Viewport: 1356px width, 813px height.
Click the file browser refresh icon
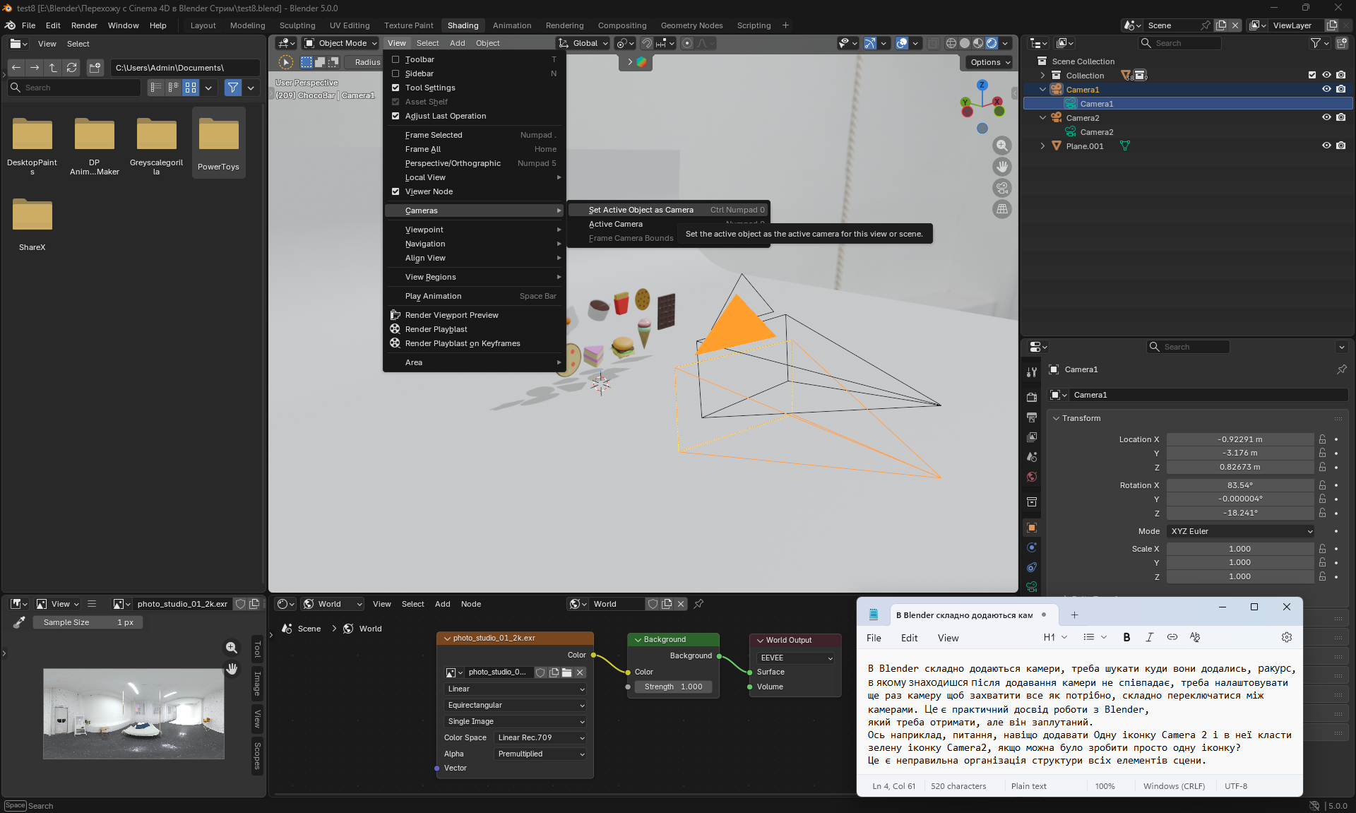pos(71,68)
